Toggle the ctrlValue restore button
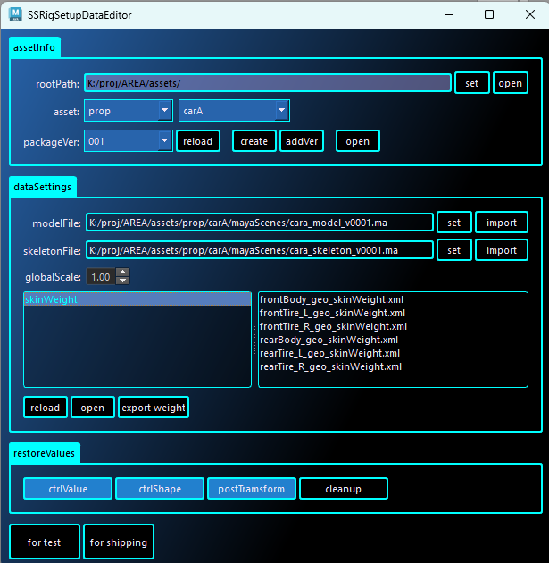Image resolution: width=549 pixels, height=563 pixels. [68, 489]
